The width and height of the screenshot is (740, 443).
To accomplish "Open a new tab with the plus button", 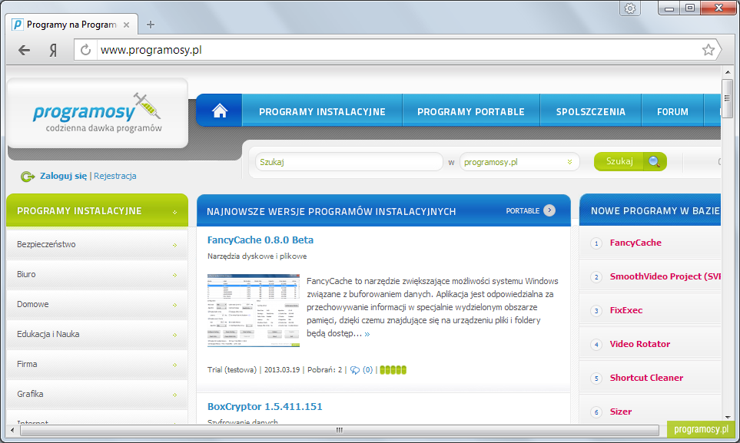I will coord(151,25).
